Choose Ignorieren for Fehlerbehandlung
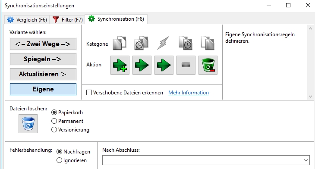The image size is (315, 169). [x=59, y=160]
